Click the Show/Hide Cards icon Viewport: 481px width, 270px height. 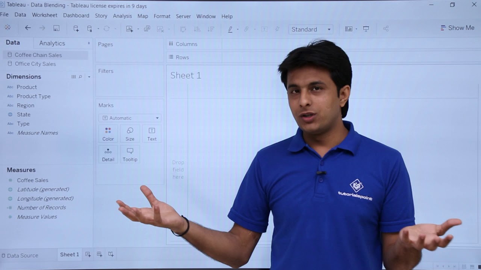tap(348, 29)
